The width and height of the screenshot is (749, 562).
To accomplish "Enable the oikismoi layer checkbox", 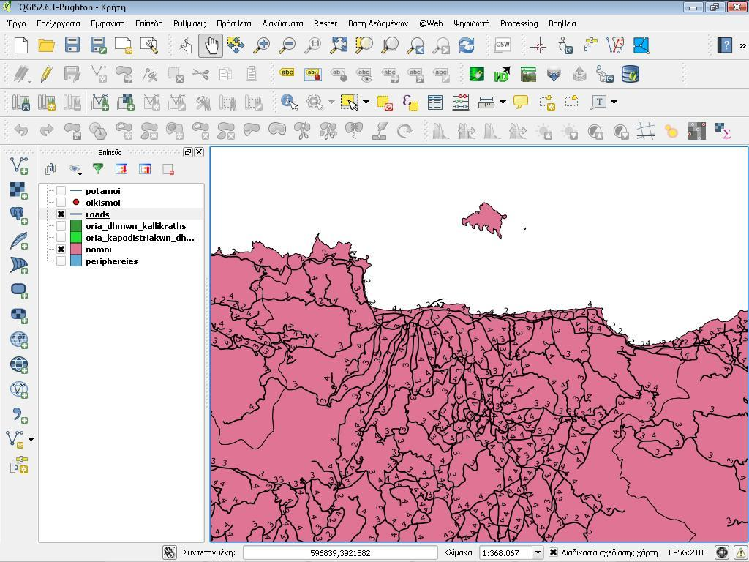I will pyautogui.click(x=61, y=203).
